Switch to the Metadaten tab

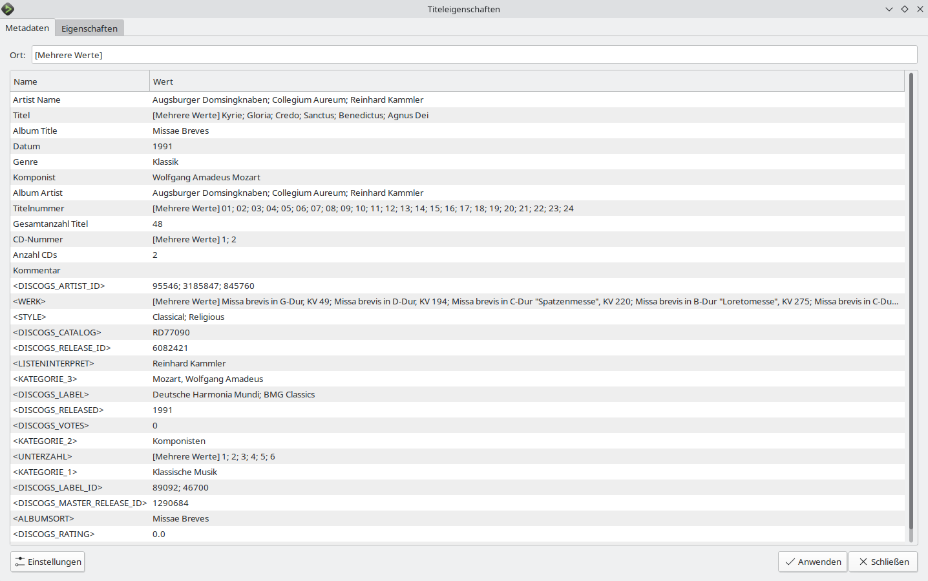click(x=27, y=28)
